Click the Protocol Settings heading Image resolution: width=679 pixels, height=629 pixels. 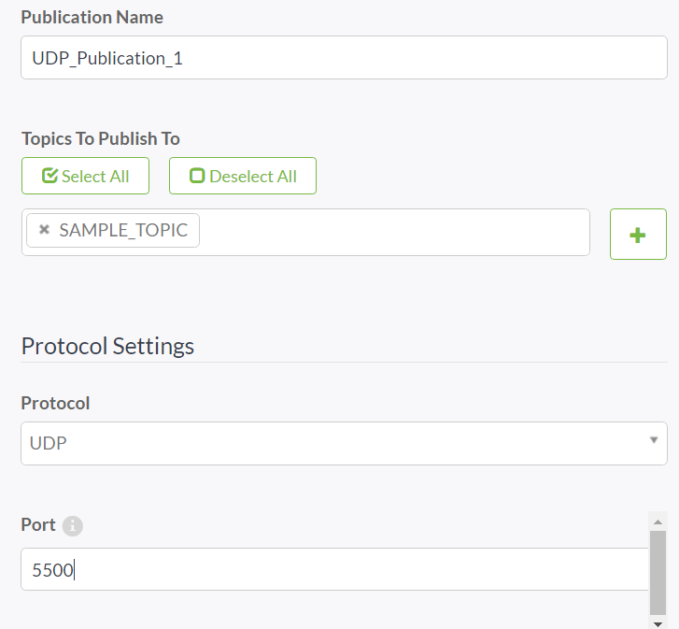coord(107,346)
